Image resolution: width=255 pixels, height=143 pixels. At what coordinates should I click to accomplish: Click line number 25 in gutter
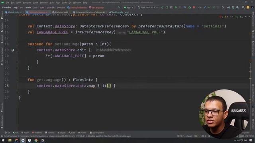point(6,86)
